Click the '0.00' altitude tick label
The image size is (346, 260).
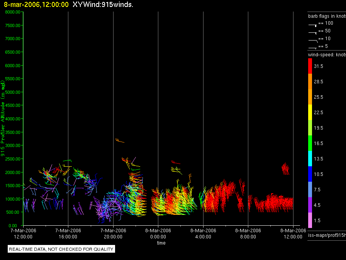tap(13, 226)
